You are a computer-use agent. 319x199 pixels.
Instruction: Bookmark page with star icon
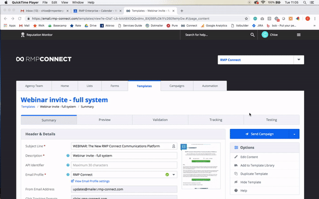246,19
